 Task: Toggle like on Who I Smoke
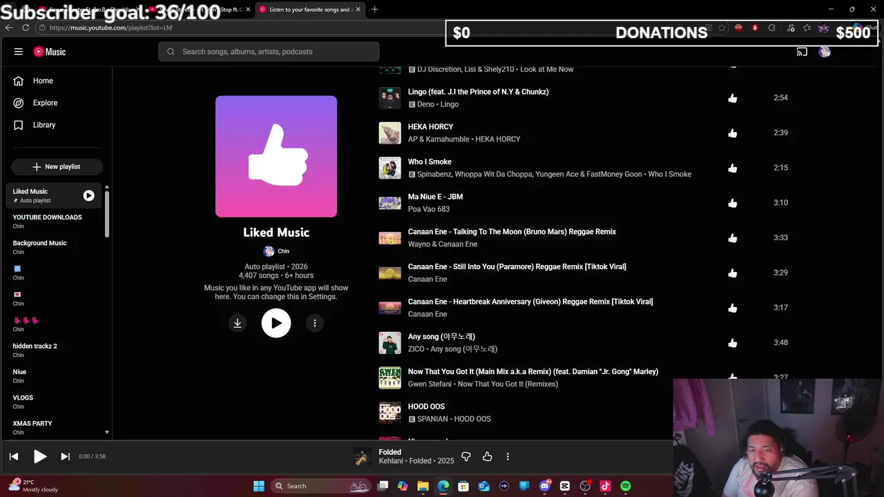pyautogui.click(x=733, y=168)
